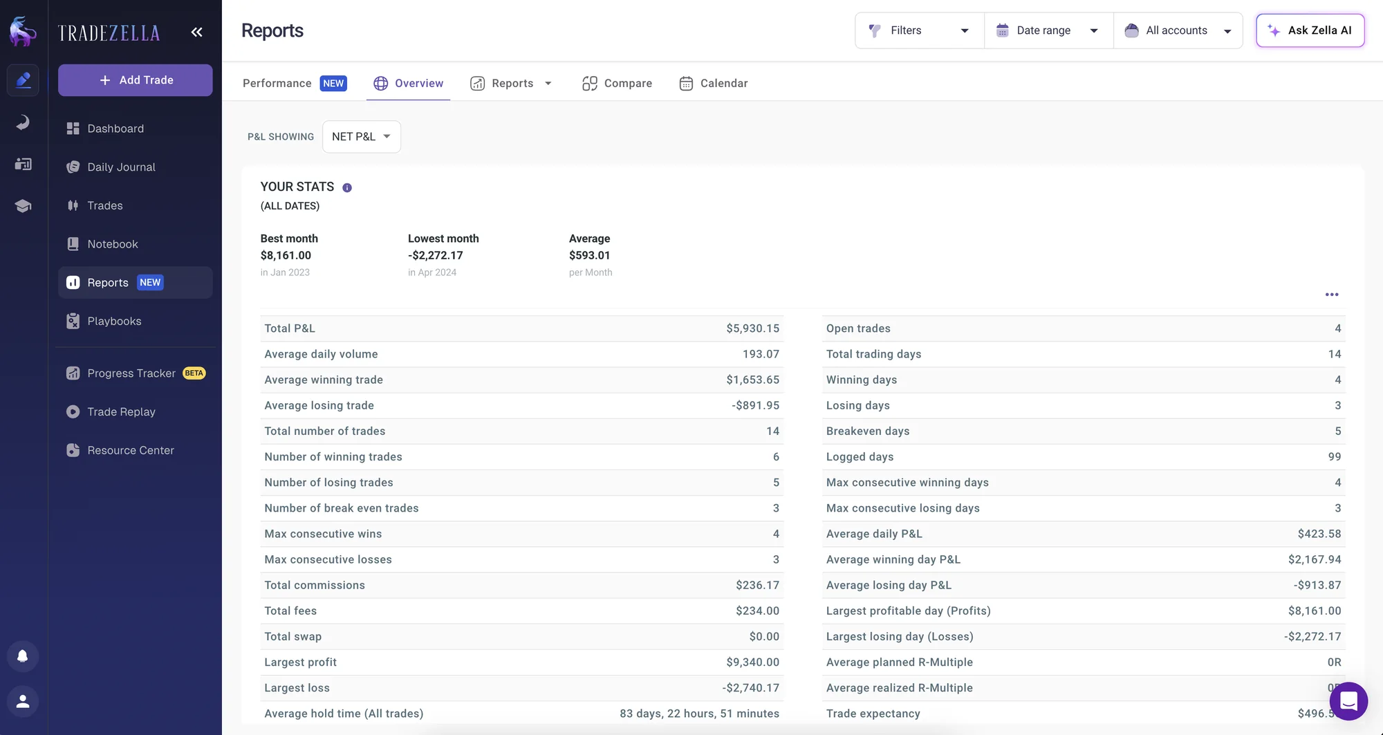1383x735 pixels.
Task: Click the info icon beside YOUR STATS
Action: (347, 187)
